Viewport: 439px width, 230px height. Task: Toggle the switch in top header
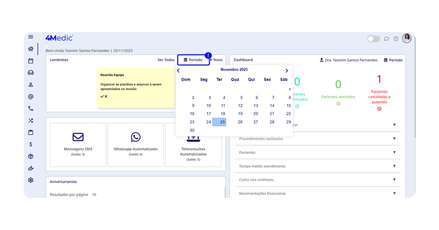pyautogui.click(x=373, y=39)
